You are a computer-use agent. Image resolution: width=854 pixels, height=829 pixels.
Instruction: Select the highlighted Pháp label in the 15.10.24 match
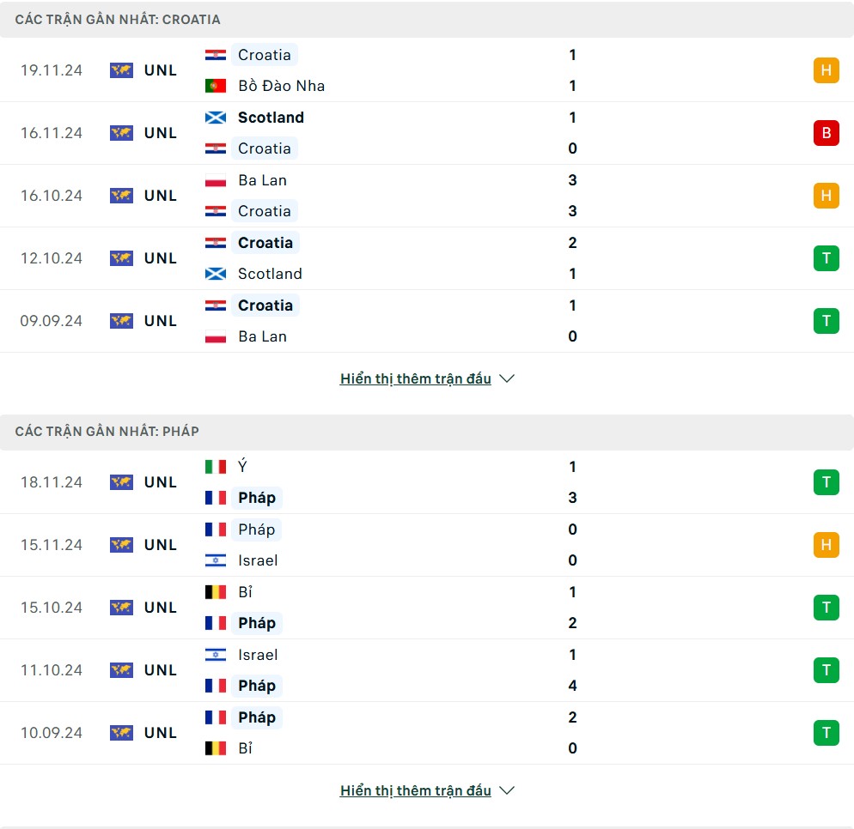257,623
